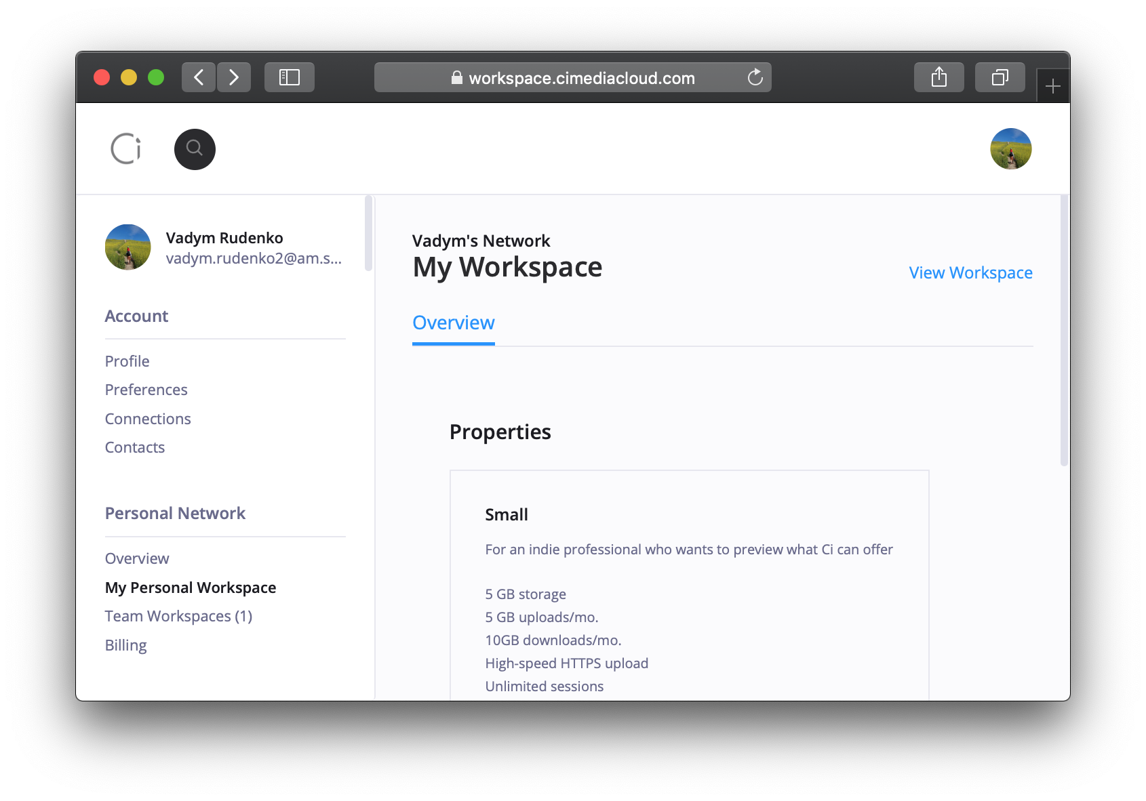Click the Ci logo icon
The width and height of the screenshot is (1146, 801).
tap(126, 148)
